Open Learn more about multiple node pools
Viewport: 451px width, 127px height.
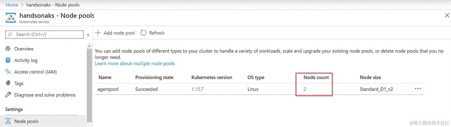click(x=135, y=63)
